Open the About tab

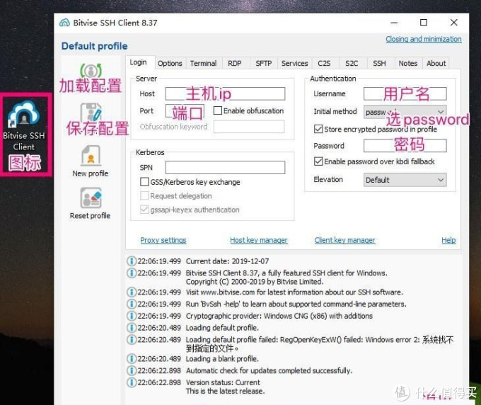(436, 63)
